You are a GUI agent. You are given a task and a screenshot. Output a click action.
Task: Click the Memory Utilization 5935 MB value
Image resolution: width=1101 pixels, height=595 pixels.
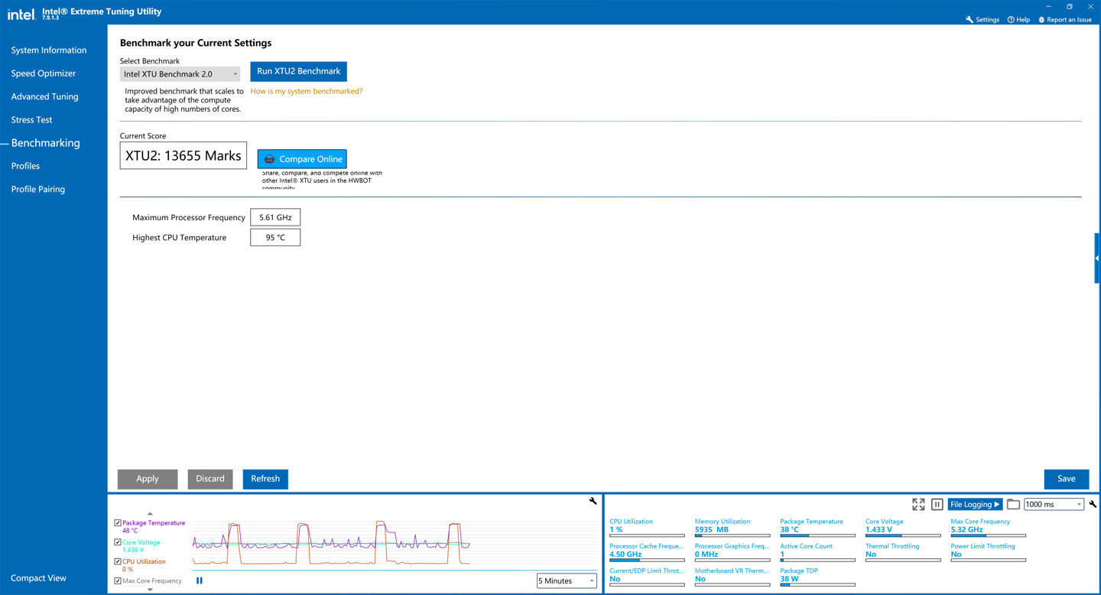point(712,529)
